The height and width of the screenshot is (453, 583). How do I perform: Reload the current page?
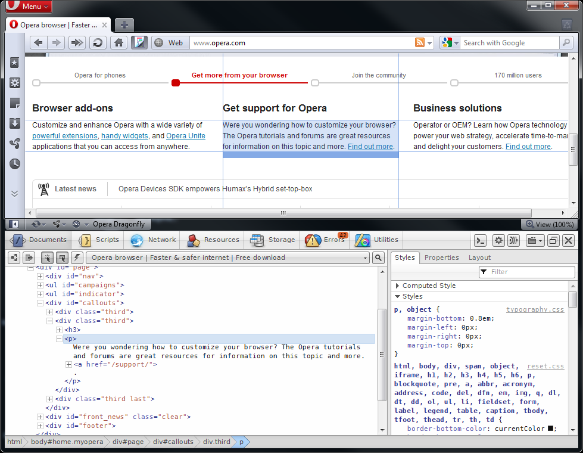pyautogui.click(x=98, y=43)
